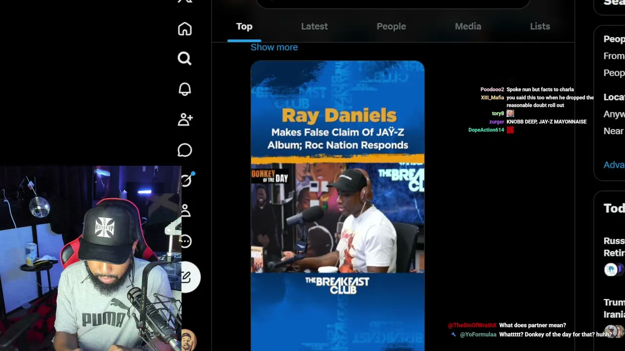
Task: Switch to the Top tab
Action: coord(244,26)
